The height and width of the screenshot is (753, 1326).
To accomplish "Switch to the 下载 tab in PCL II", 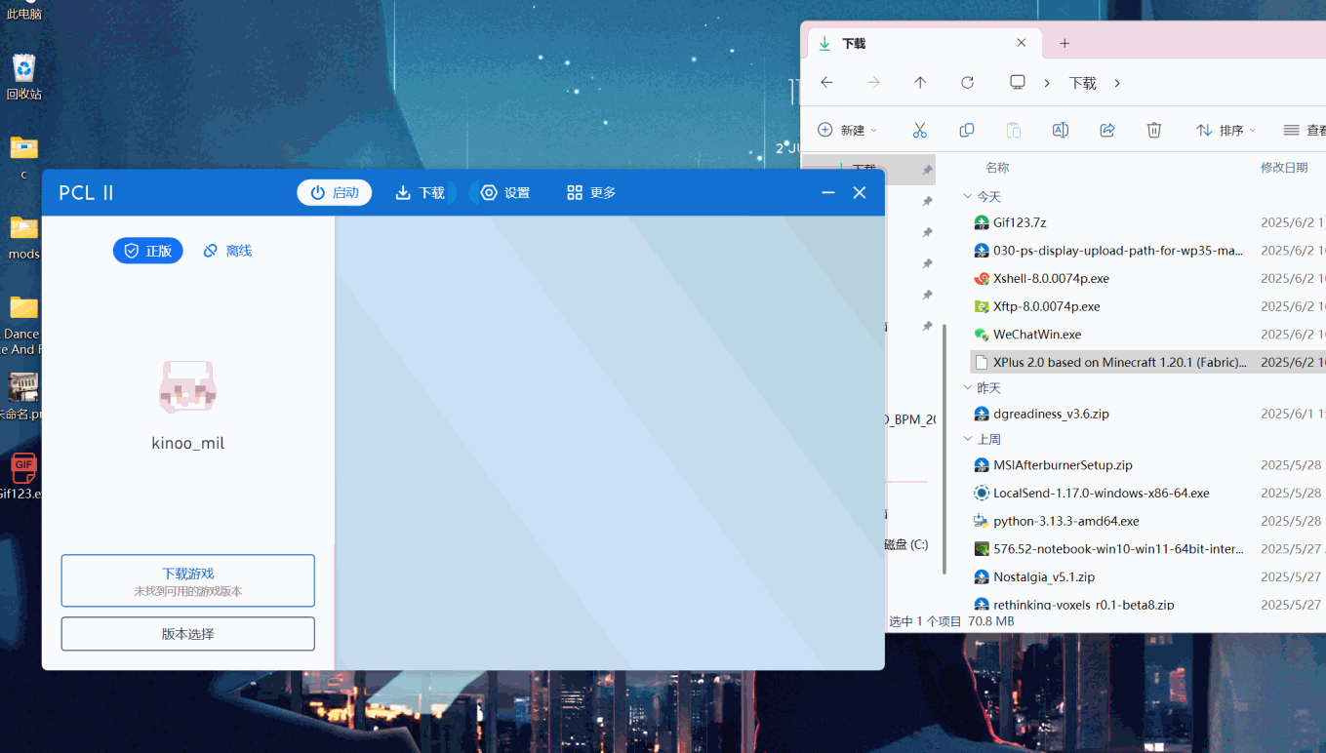I will pos(420,192).
